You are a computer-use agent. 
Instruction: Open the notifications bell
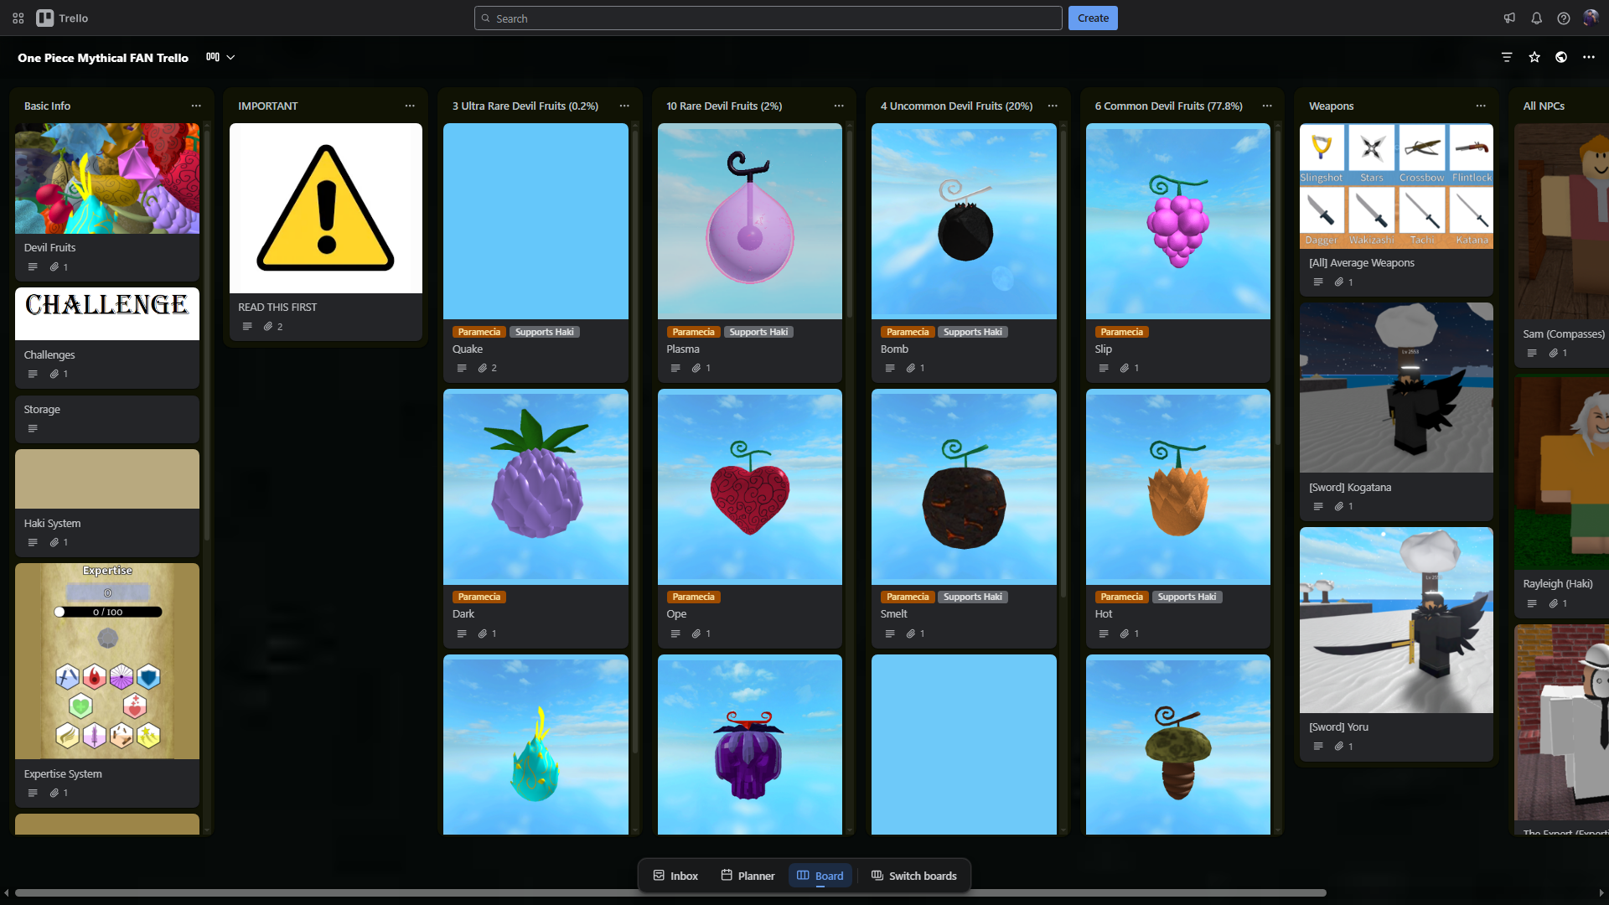coord(1536,18)
